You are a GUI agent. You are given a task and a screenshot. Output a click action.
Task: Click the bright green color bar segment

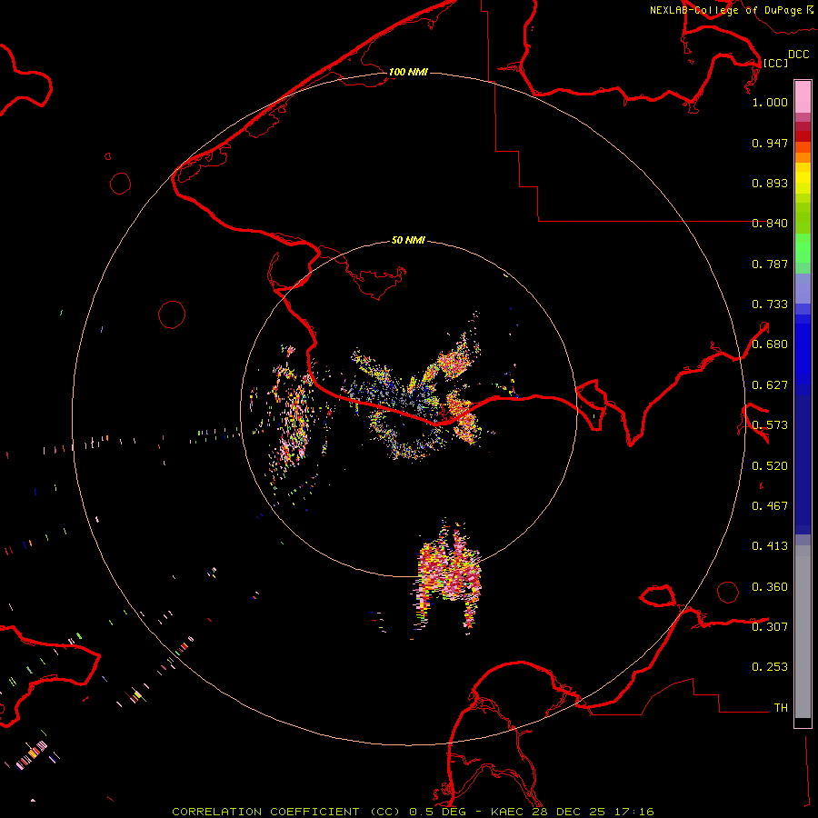[x=803, y=248]
